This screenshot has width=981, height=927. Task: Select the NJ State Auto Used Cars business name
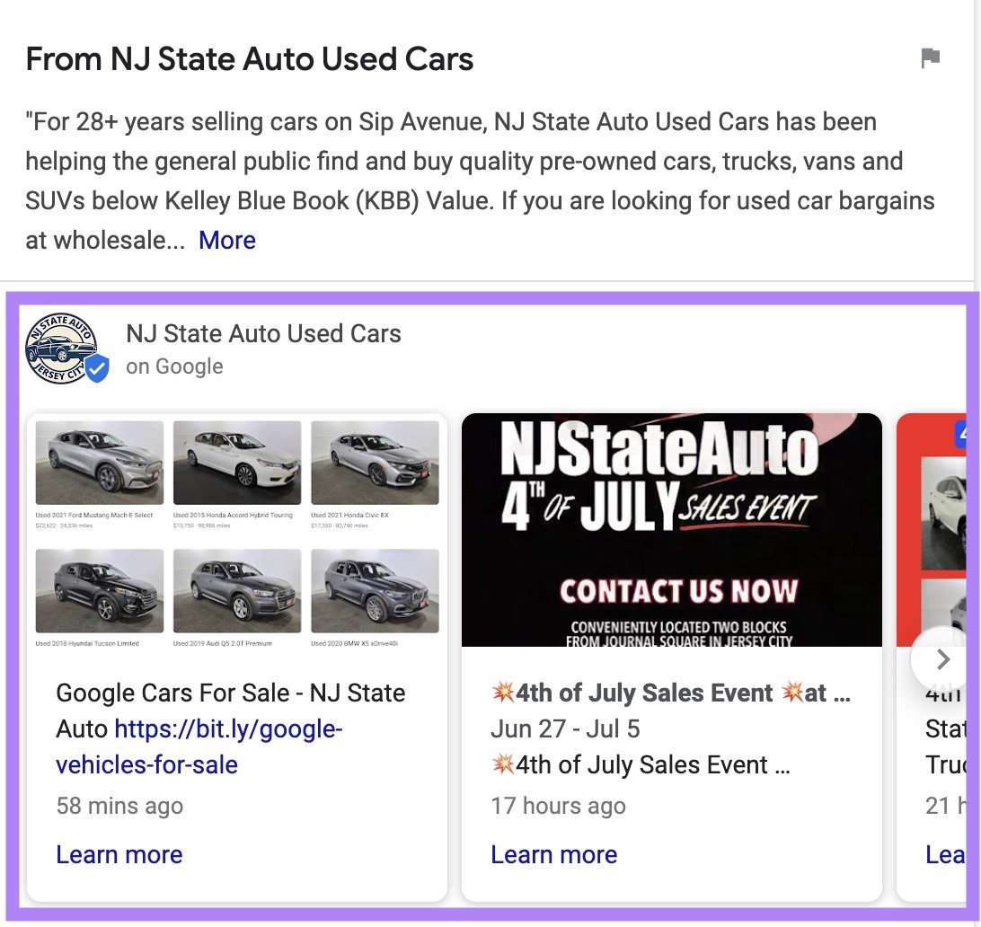[262, 333]
